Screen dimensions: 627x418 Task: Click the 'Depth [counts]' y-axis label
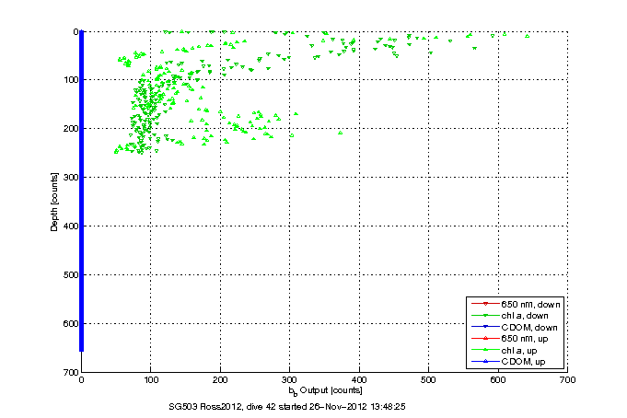(54, 202)
